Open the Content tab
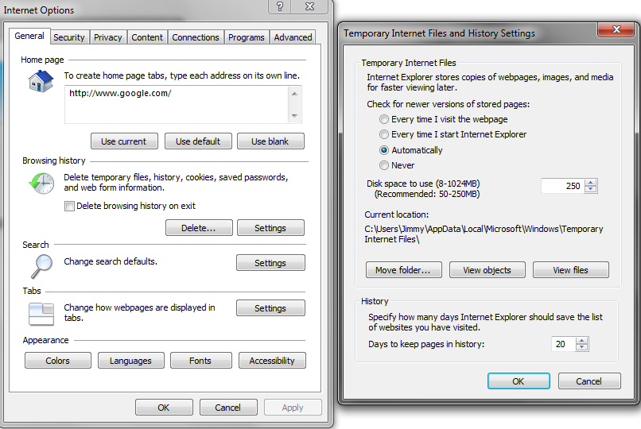641x429 pixels. [x=147, y=37]
